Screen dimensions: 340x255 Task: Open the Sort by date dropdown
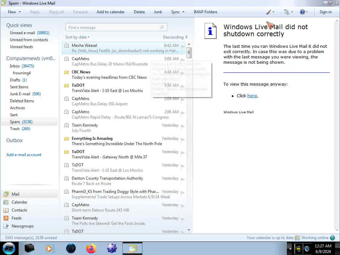tap(77, 37)
